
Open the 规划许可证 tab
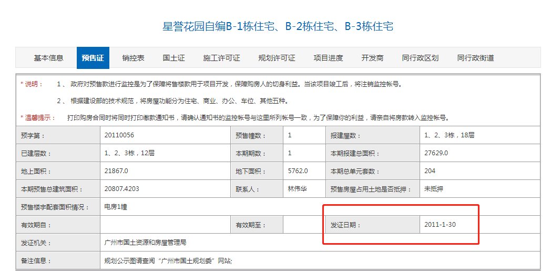coord(277,58)
